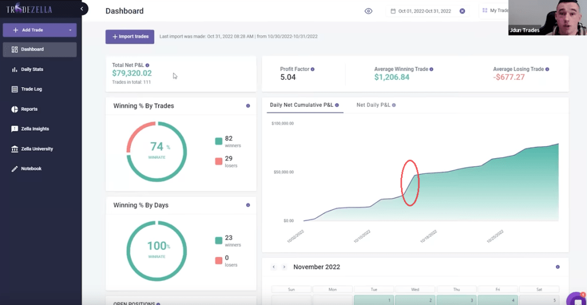The image size is (587, 305).
Task: Go to Reports section
Action: pyautogui.click(x=29, y=109)
